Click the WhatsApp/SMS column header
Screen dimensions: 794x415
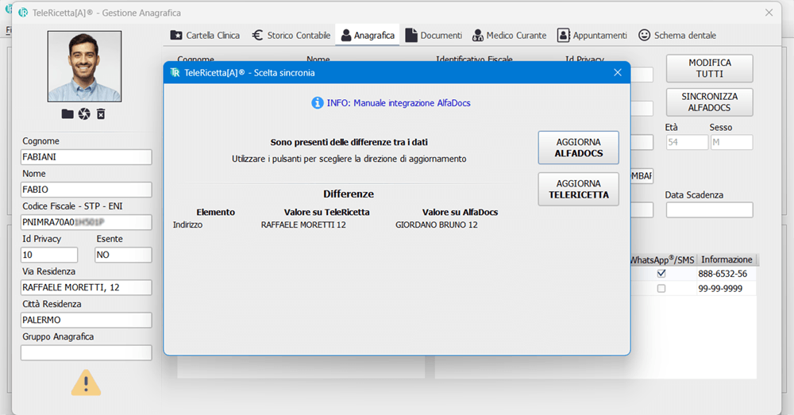tap(662, 259)
